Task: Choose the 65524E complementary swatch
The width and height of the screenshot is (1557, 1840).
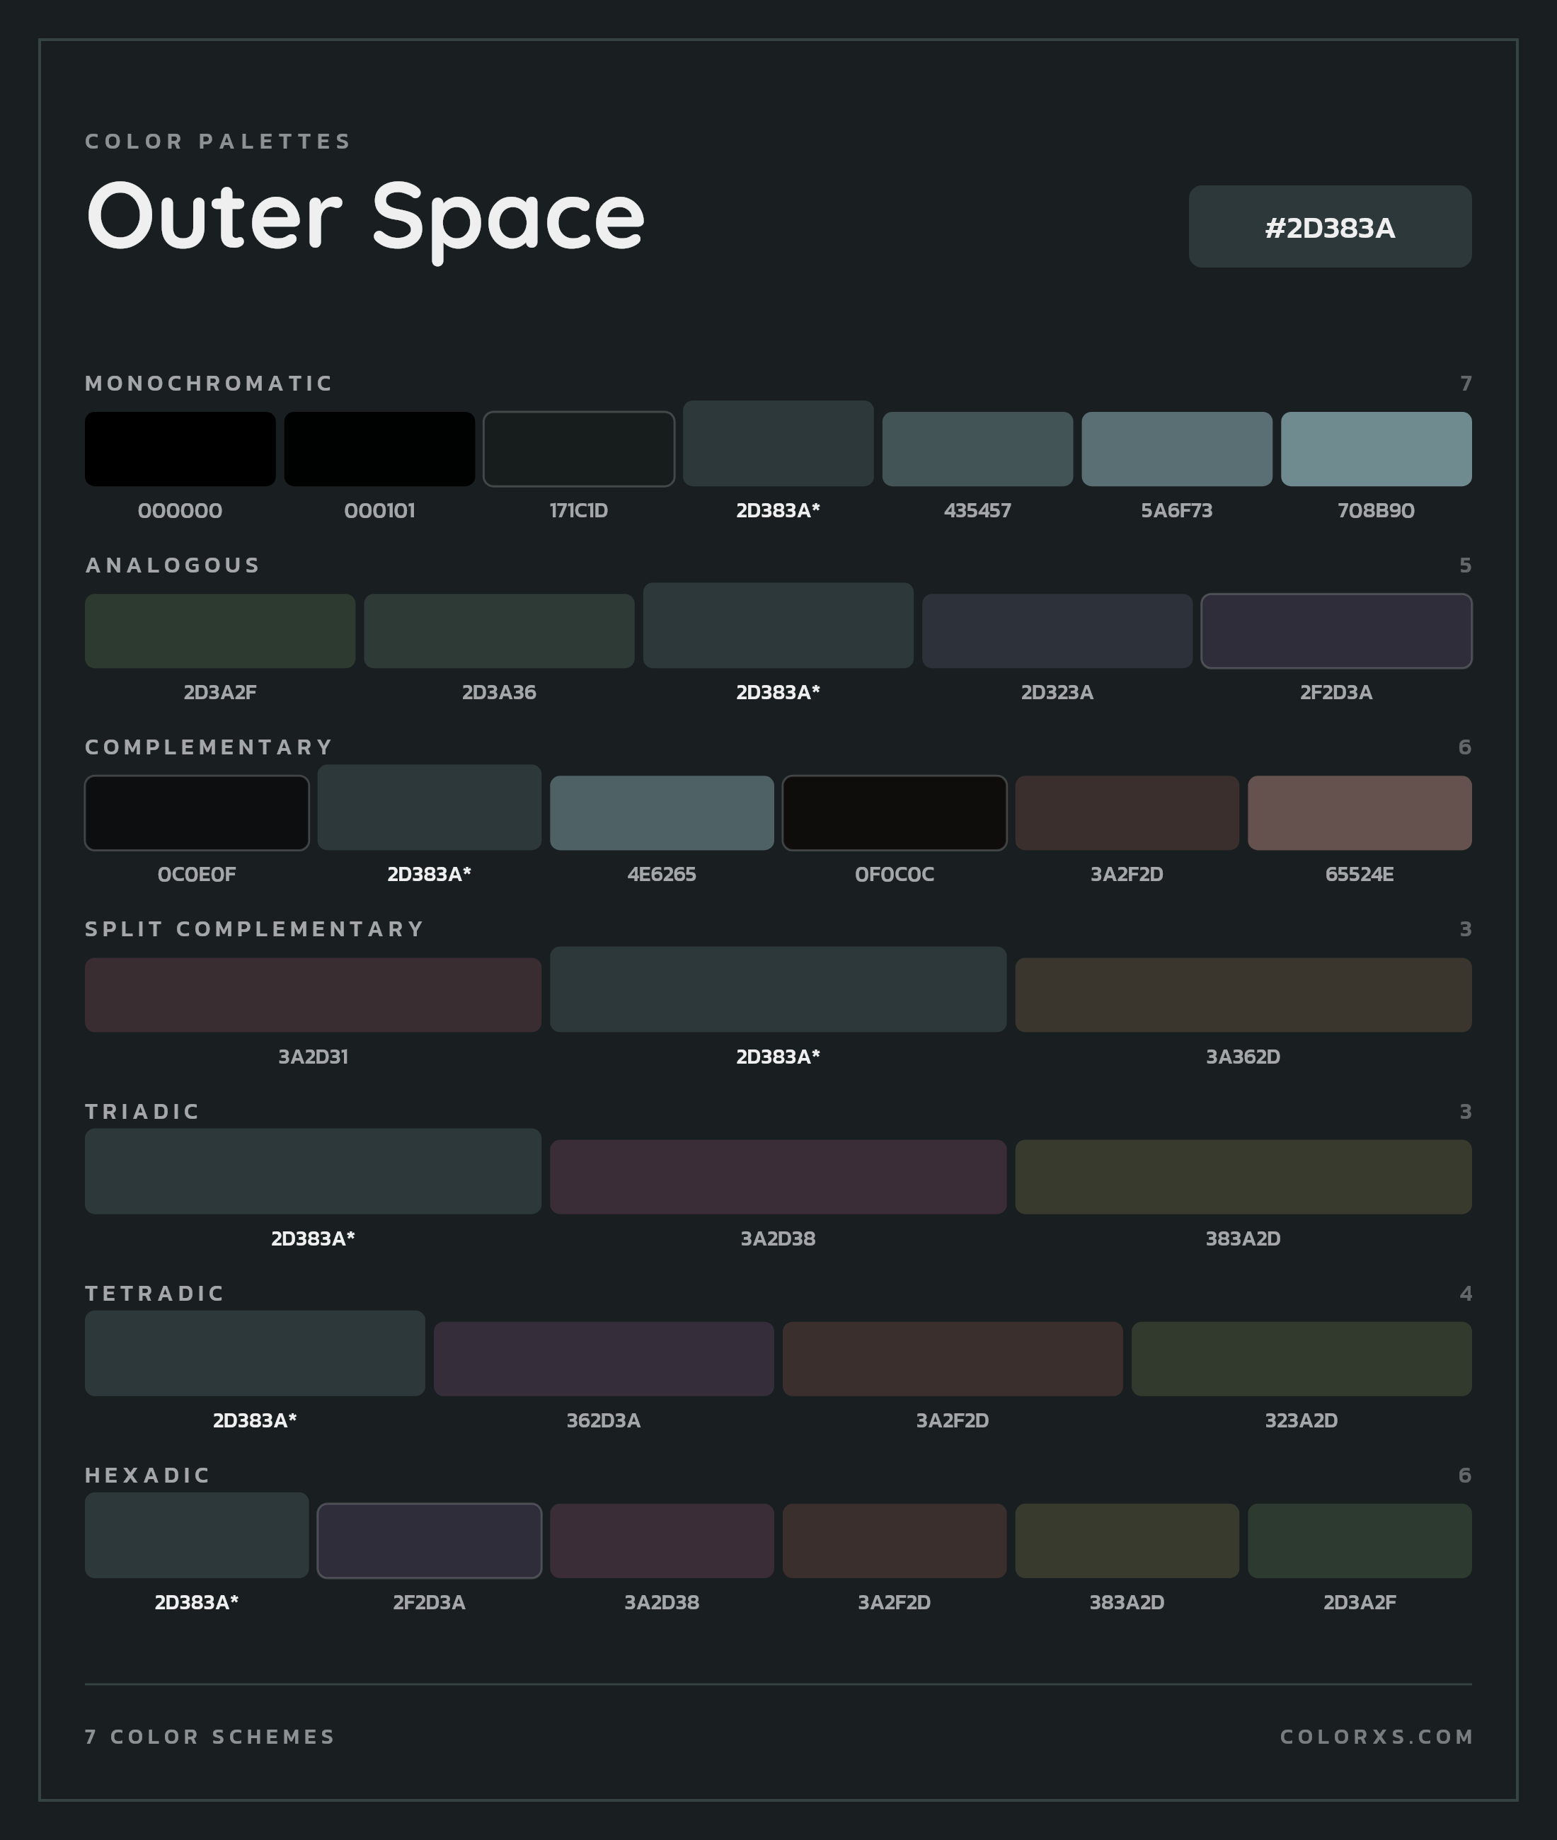Action: pyautogui.click(x=1360, y=812)
